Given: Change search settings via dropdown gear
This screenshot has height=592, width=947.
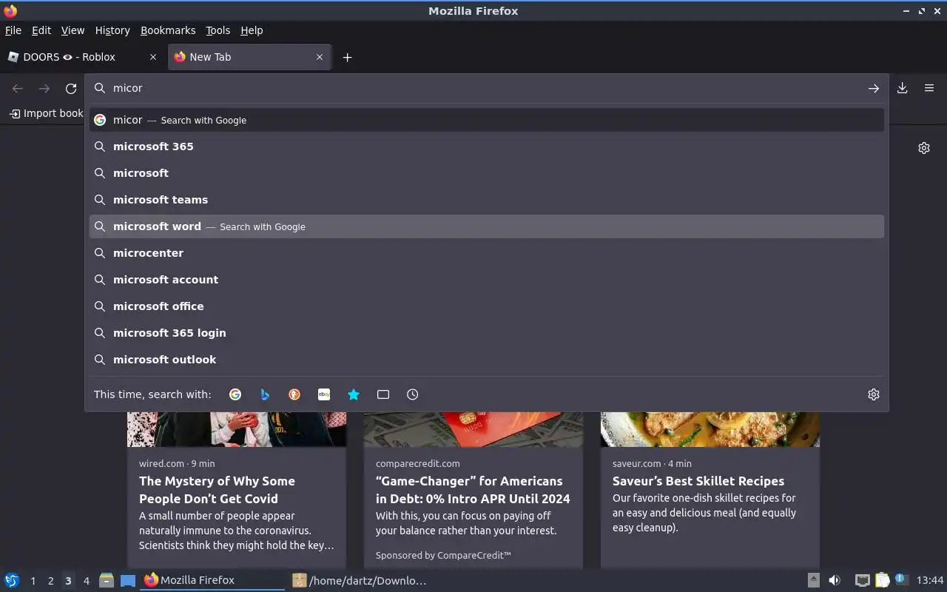Looking at the screenshot, I should [x=874, y=394].
